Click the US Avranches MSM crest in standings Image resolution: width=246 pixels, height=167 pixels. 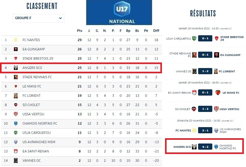pyautogui.click(x=15, y=142)
